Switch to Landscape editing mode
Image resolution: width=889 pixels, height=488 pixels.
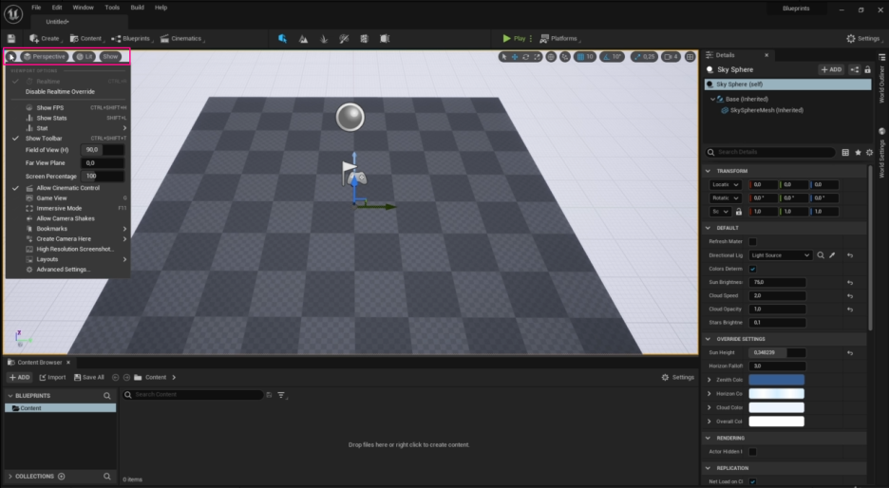click(x=303, y=39)
